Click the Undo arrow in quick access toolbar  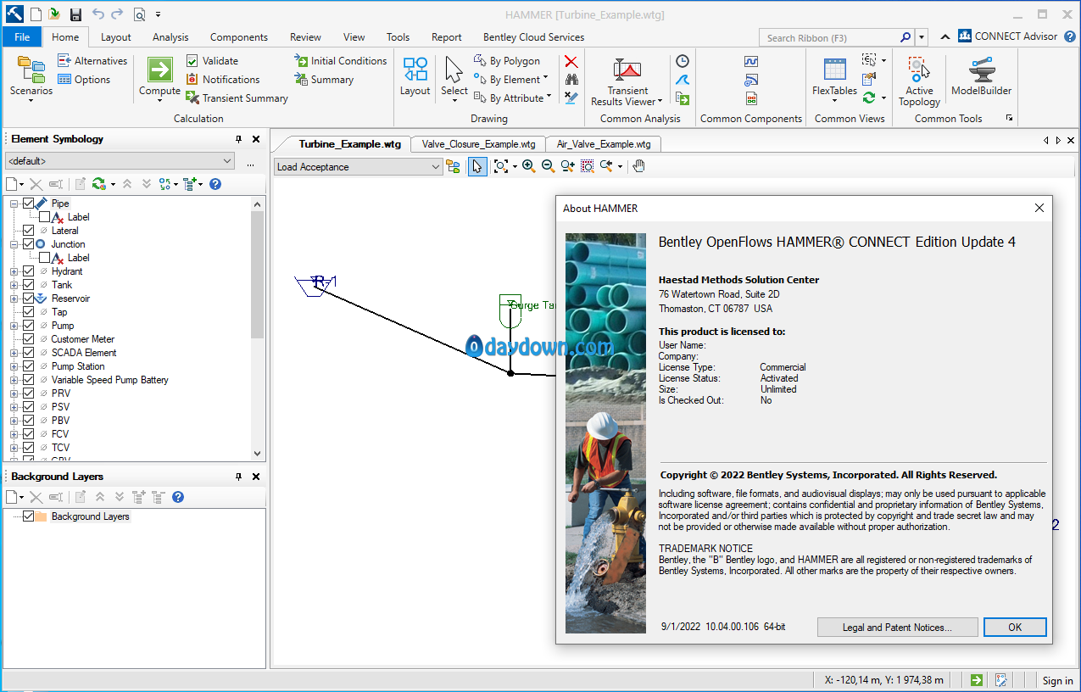pyautogui.click(x=98, y=14)
